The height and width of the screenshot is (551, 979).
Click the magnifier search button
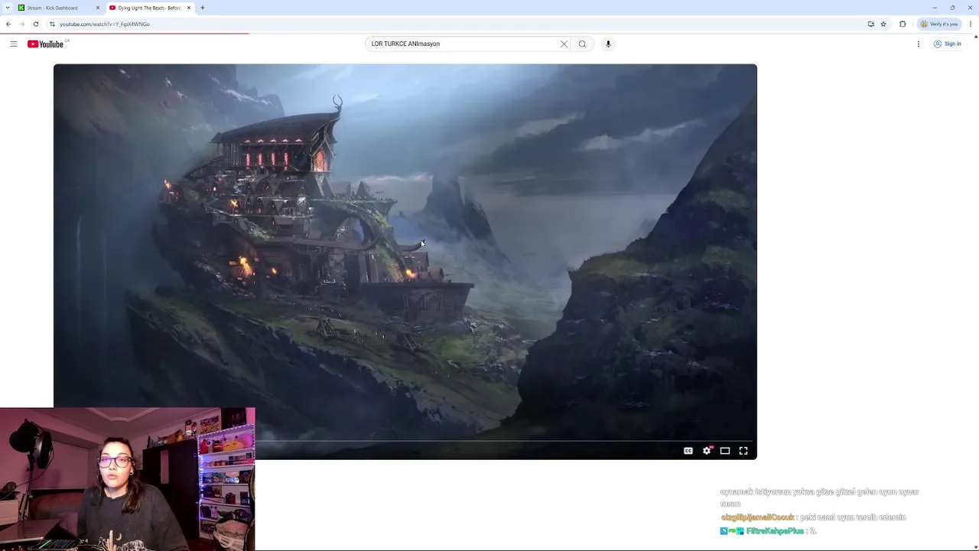tap(583, 44)
